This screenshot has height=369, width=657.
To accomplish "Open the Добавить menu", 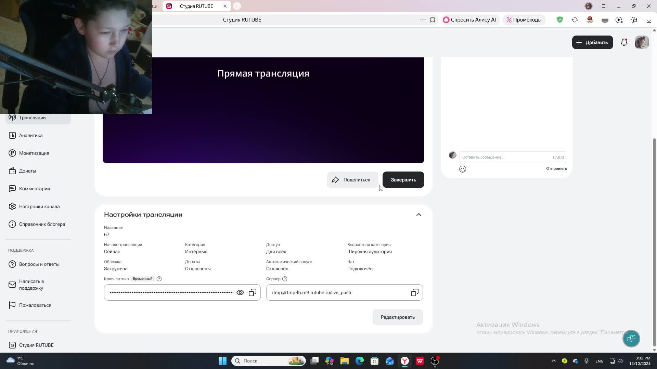I will click(x=592, y=42).
